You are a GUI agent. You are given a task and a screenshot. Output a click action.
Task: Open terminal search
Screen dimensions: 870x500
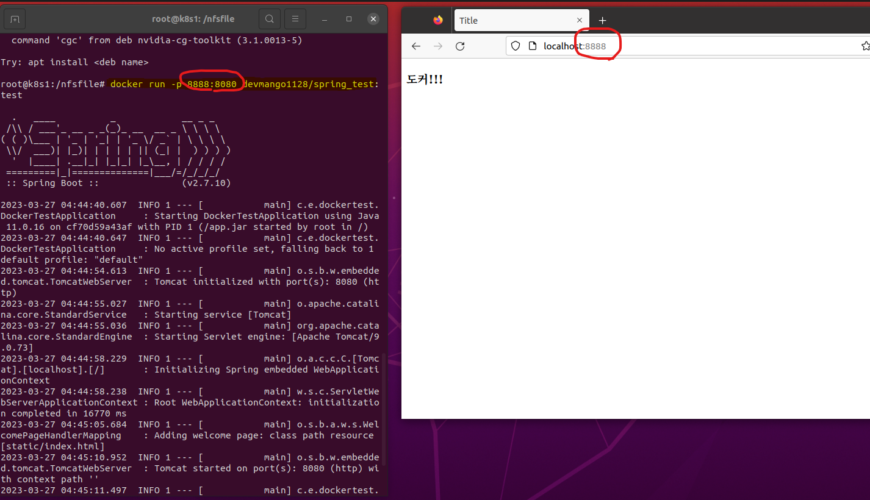270,20
